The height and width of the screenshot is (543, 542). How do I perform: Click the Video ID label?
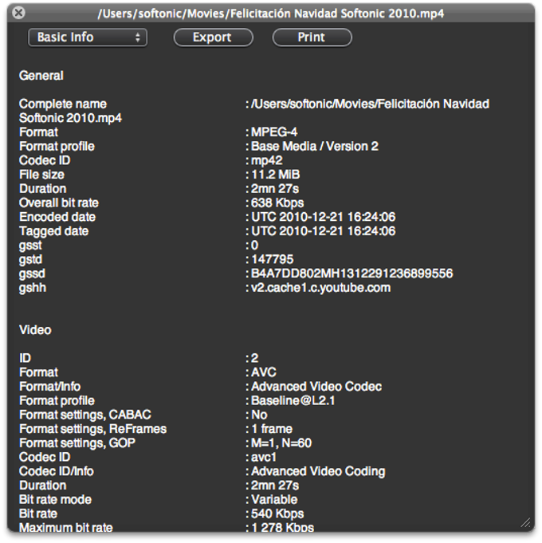[25, 358]
